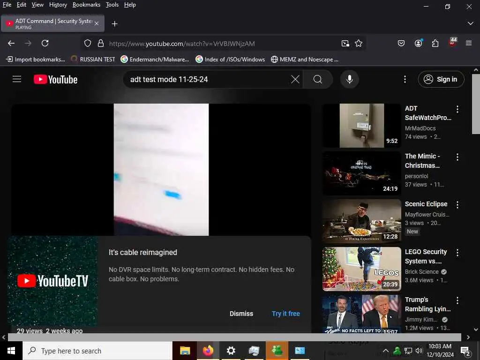Screen dimensions: 480x360
Task: Open the View menu
Action: [x=37, y=5]
